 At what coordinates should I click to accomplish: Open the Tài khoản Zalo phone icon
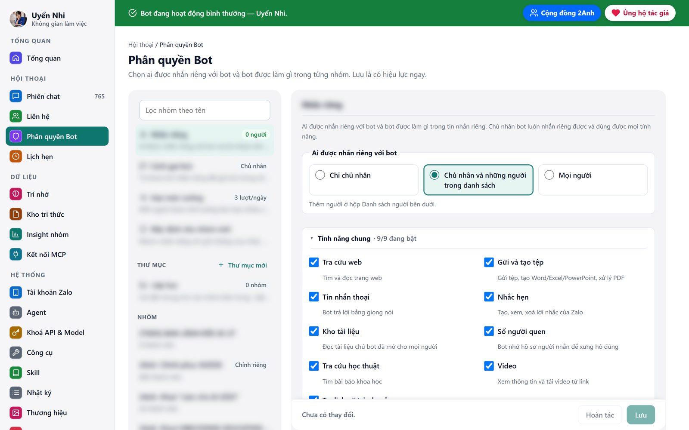click(16, 292)
